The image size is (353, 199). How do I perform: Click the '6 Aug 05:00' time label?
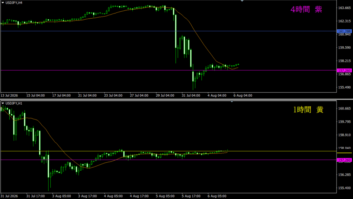pos(217,196)
